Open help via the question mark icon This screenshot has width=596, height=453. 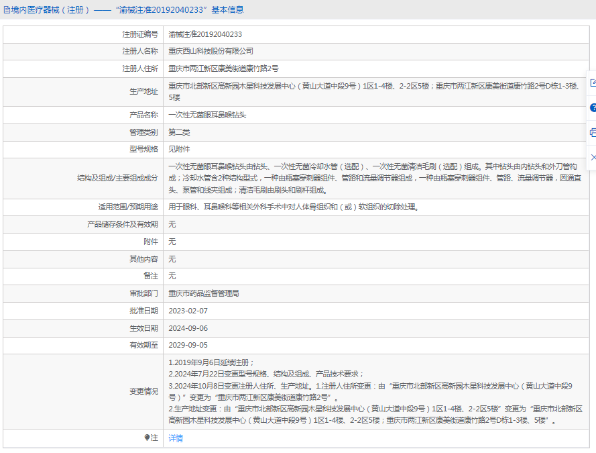coord(593,107)
